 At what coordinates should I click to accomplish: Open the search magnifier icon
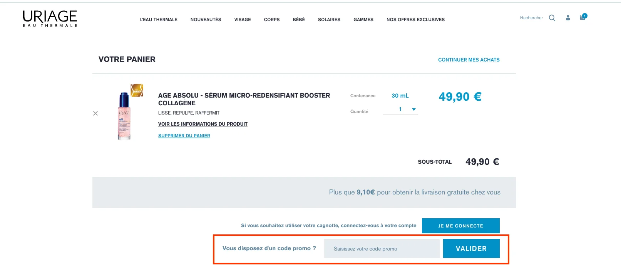[552, 18]
